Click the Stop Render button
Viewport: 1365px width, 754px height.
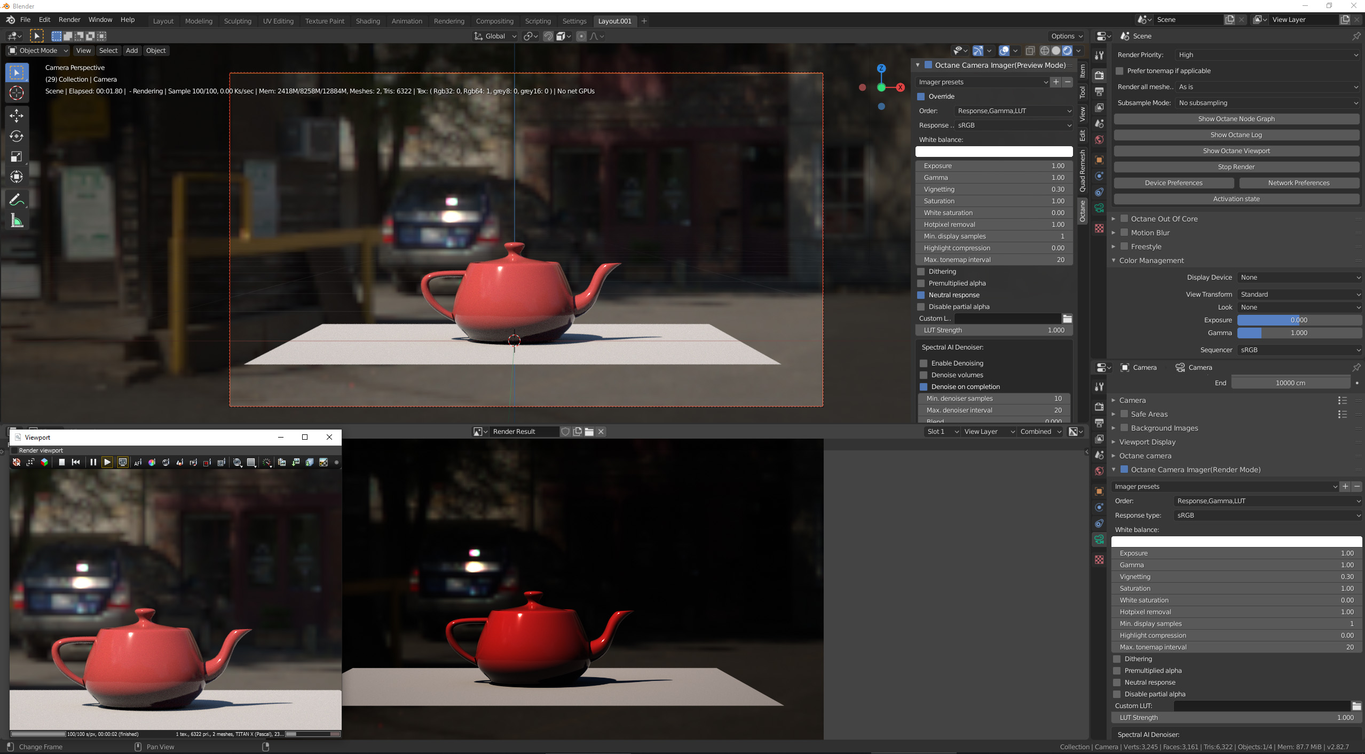[1236, 167]
